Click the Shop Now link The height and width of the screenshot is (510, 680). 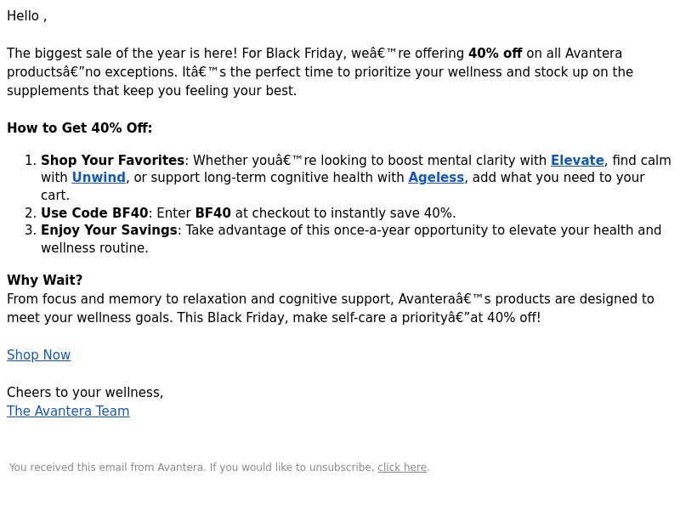point(38,355)
